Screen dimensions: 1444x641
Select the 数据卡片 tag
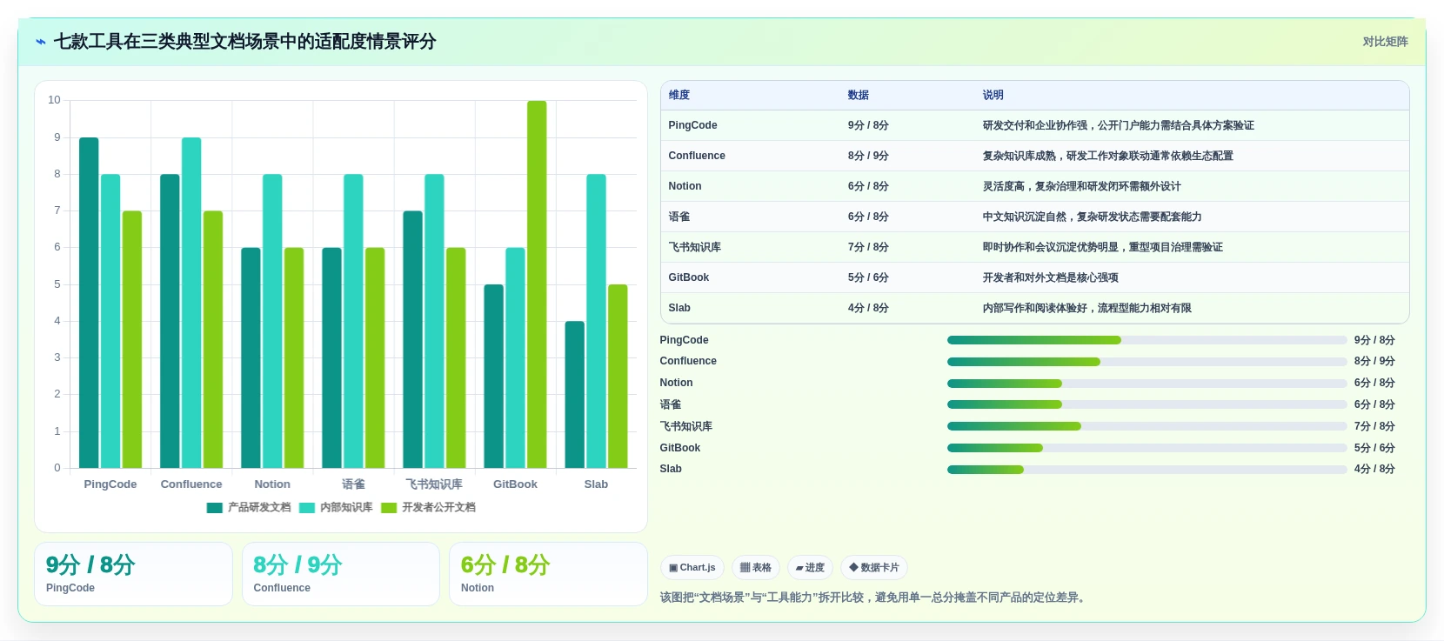tap(874, 568)
